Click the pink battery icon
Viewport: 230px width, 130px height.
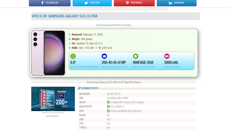167,56
